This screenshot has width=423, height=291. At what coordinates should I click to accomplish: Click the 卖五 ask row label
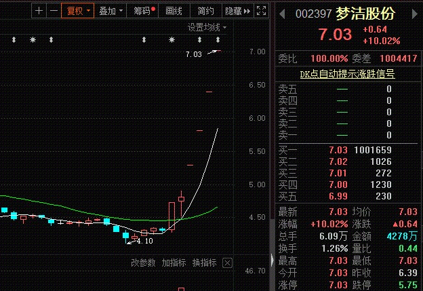click(287, 89)
